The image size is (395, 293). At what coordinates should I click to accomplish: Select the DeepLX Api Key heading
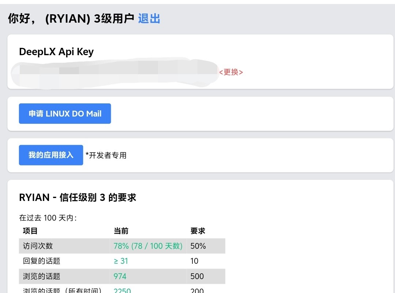point(56,52)
